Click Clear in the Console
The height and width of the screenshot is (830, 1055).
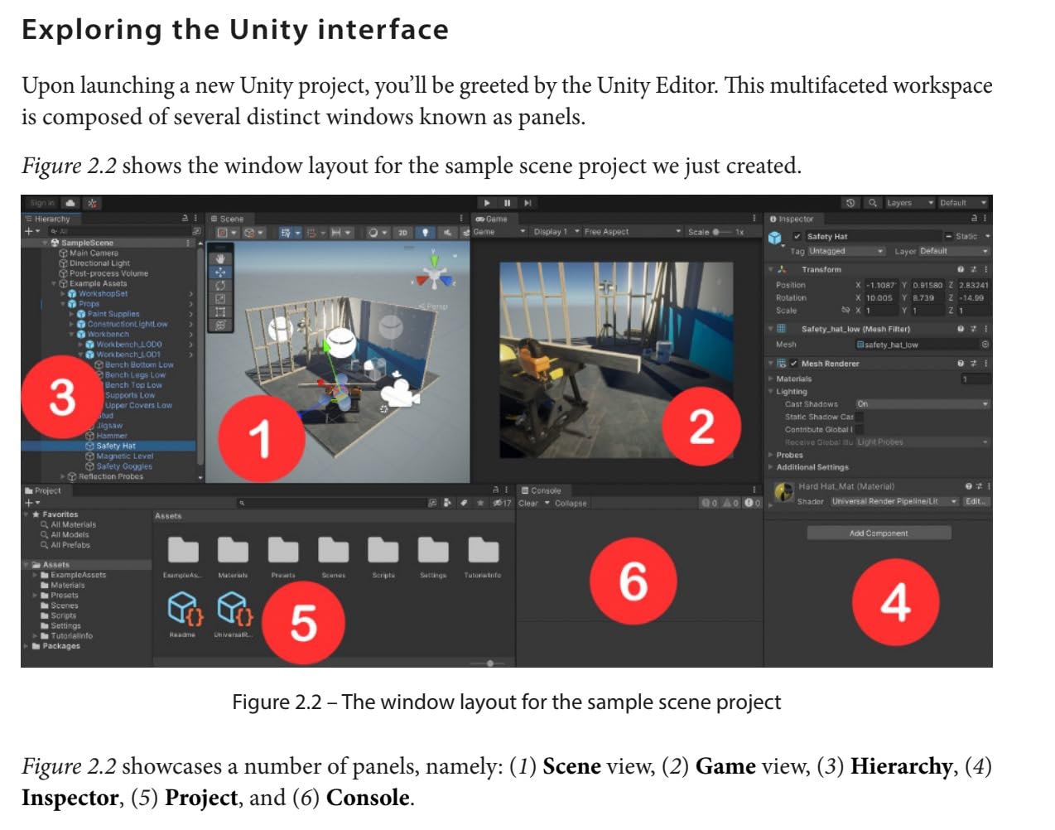point(528,504)
